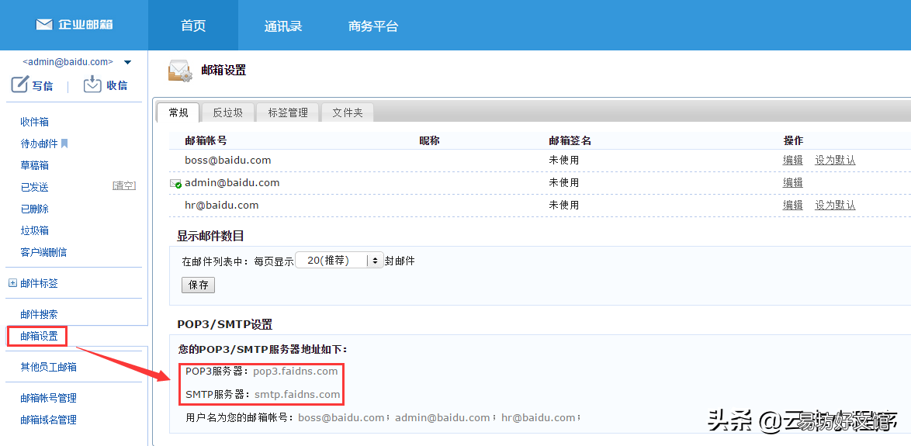Click the 邮箱帐号 column header

pyautogui.click(x=206, y=140)
